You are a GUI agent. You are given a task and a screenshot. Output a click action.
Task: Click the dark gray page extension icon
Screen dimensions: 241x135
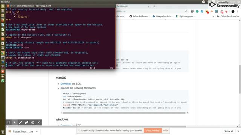[192, 12]
